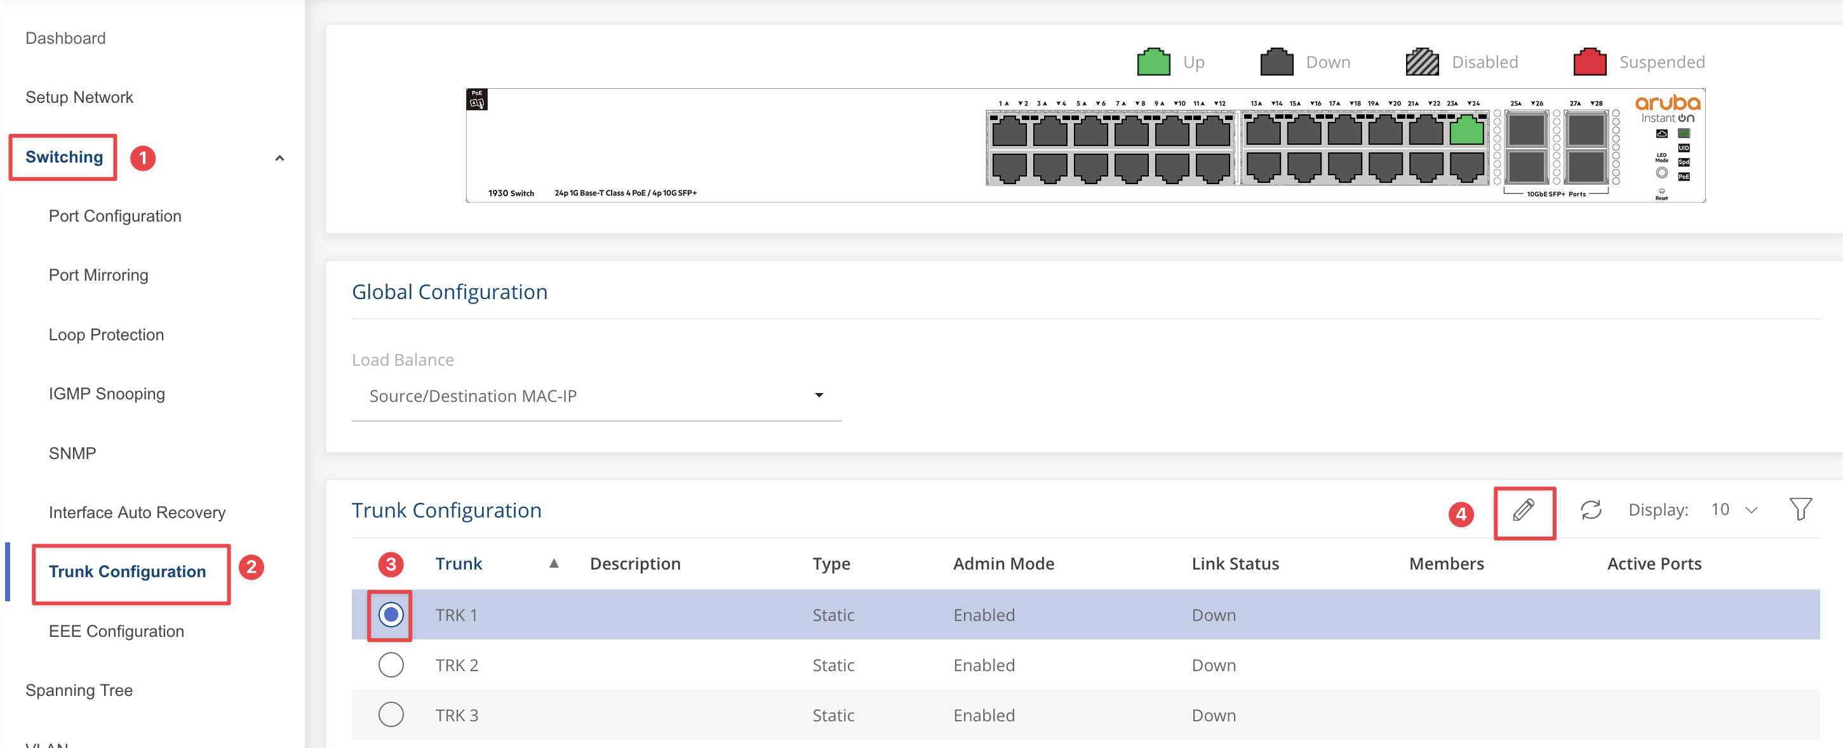Image resolution: width=1843 pixels, height=748 pixels.
Task: Click the Link Status column header
Action: [1235, 563]
